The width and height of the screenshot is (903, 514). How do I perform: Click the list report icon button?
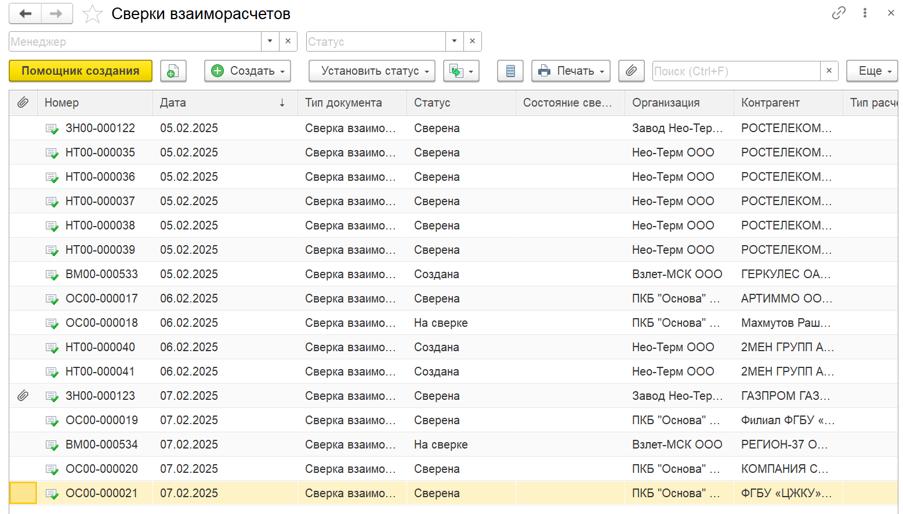(510, 71)
